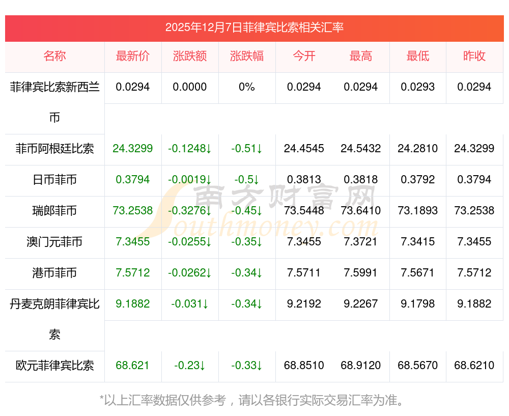Select the 澳门元菲币 row name
The height and width of the screenshot is (416, 509).
click(54, 242)
